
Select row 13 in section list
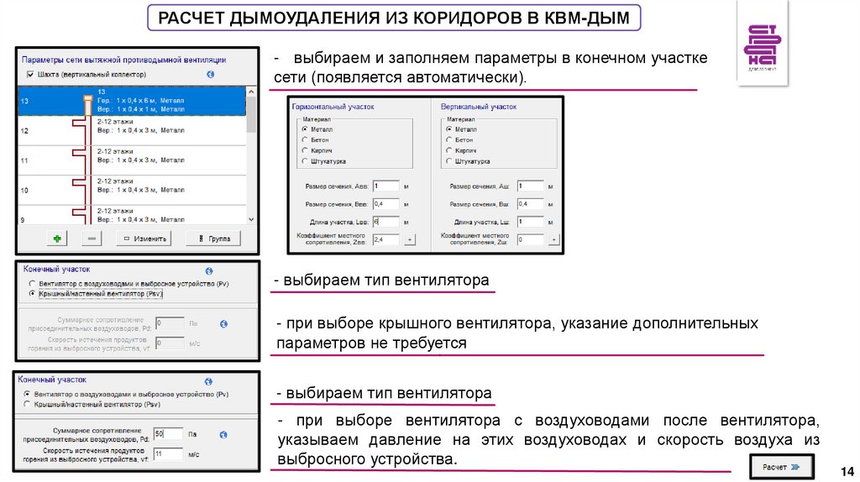click(132, 101)
